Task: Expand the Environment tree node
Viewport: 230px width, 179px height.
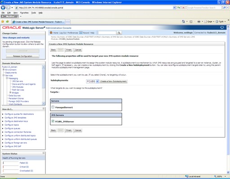Action: [4, 70]
